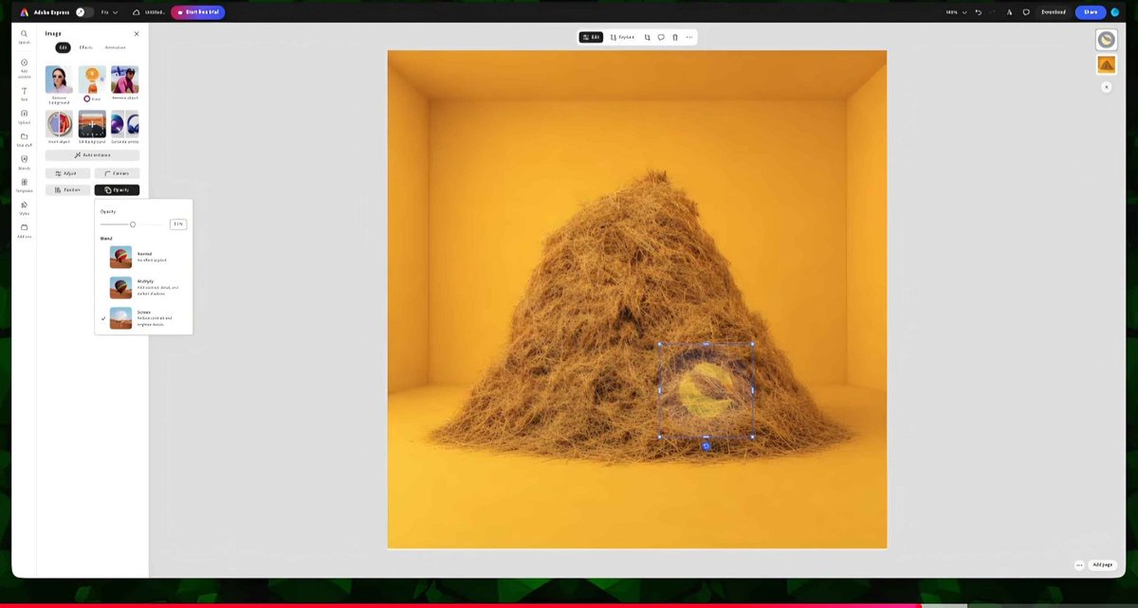1138x608 pixels.
Task: Open the Text tool in the sidebar
Action: pyautogui.click(x=24, y=93)
